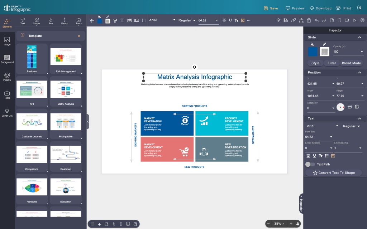Click the Lock icon in toolbar
This screenshot has height=229, width=367.
[309, 20]
